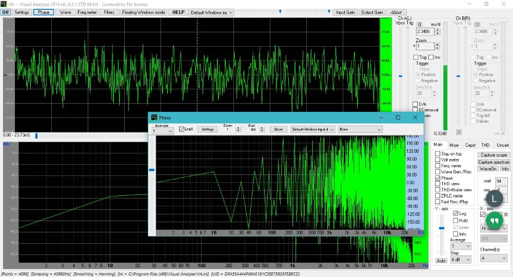Uncheck LogX in the Phase window
This screenshot has height=277, width=513.
pos(182,129)
